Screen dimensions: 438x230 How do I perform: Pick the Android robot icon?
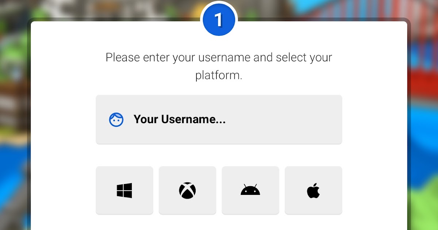pyautogui.click(x=250, y=190)
